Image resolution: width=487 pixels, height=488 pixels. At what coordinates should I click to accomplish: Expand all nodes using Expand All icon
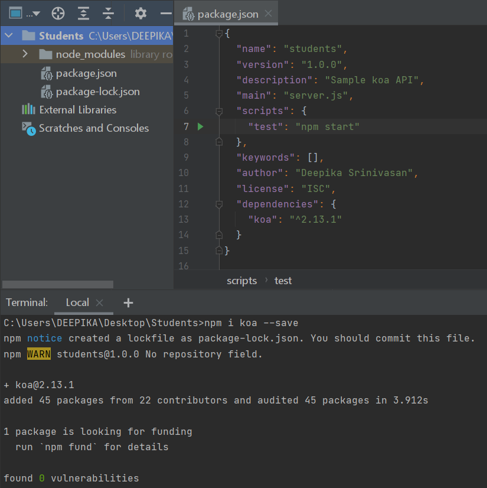(83, 13)
